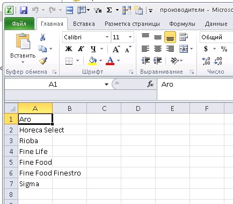233x204 pixels.
Task: Open underline style dropdown arrow
Action: point(101,49)
